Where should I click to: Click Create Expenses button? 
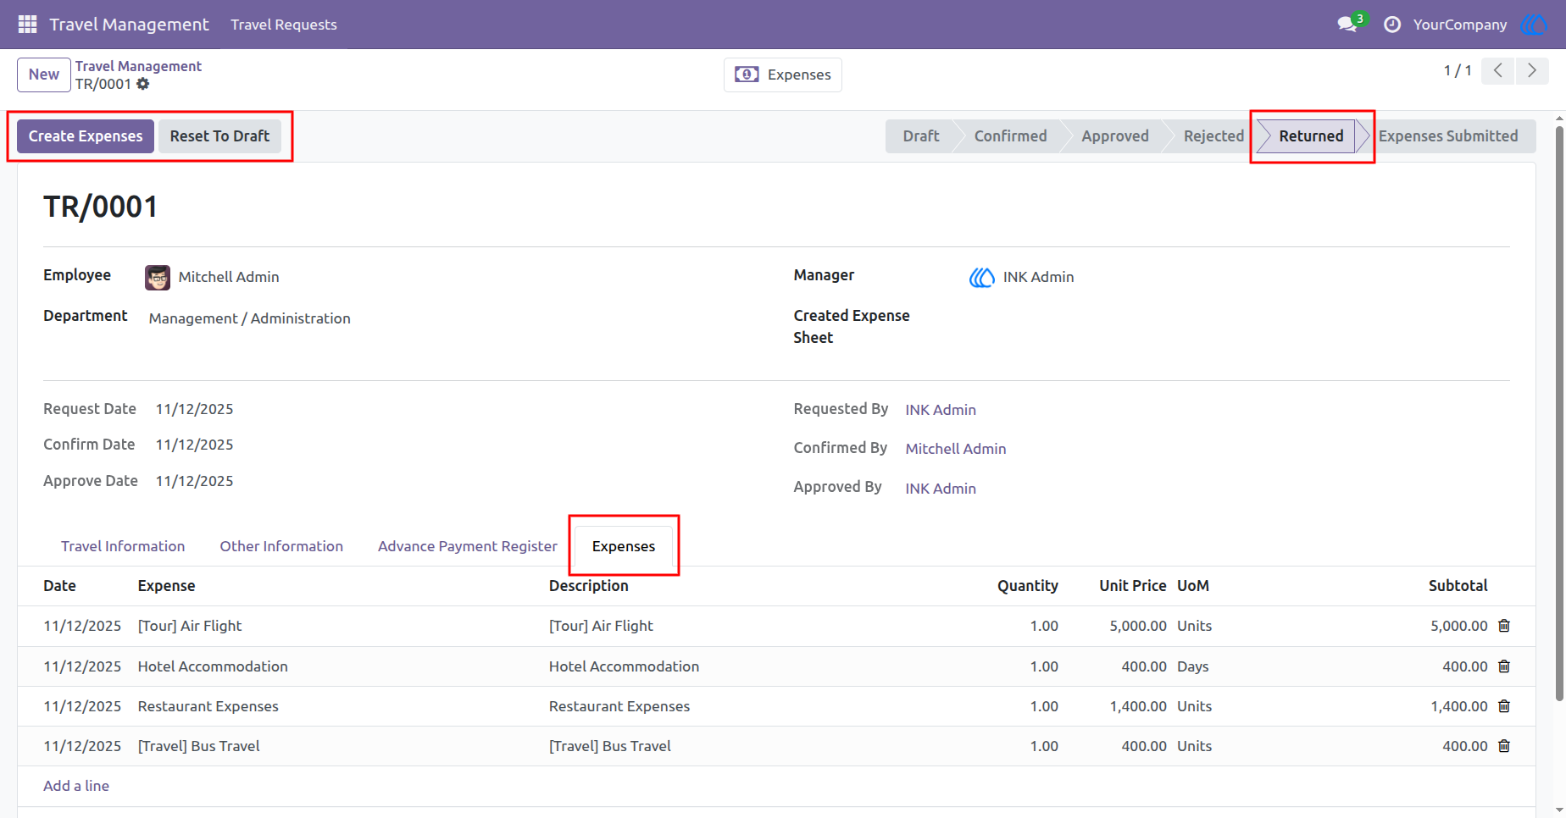(86, 136)
